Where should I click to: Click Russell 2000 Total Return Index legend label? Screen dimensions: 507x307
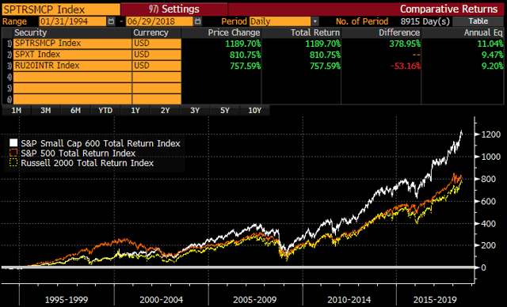(x=87, y=163)
